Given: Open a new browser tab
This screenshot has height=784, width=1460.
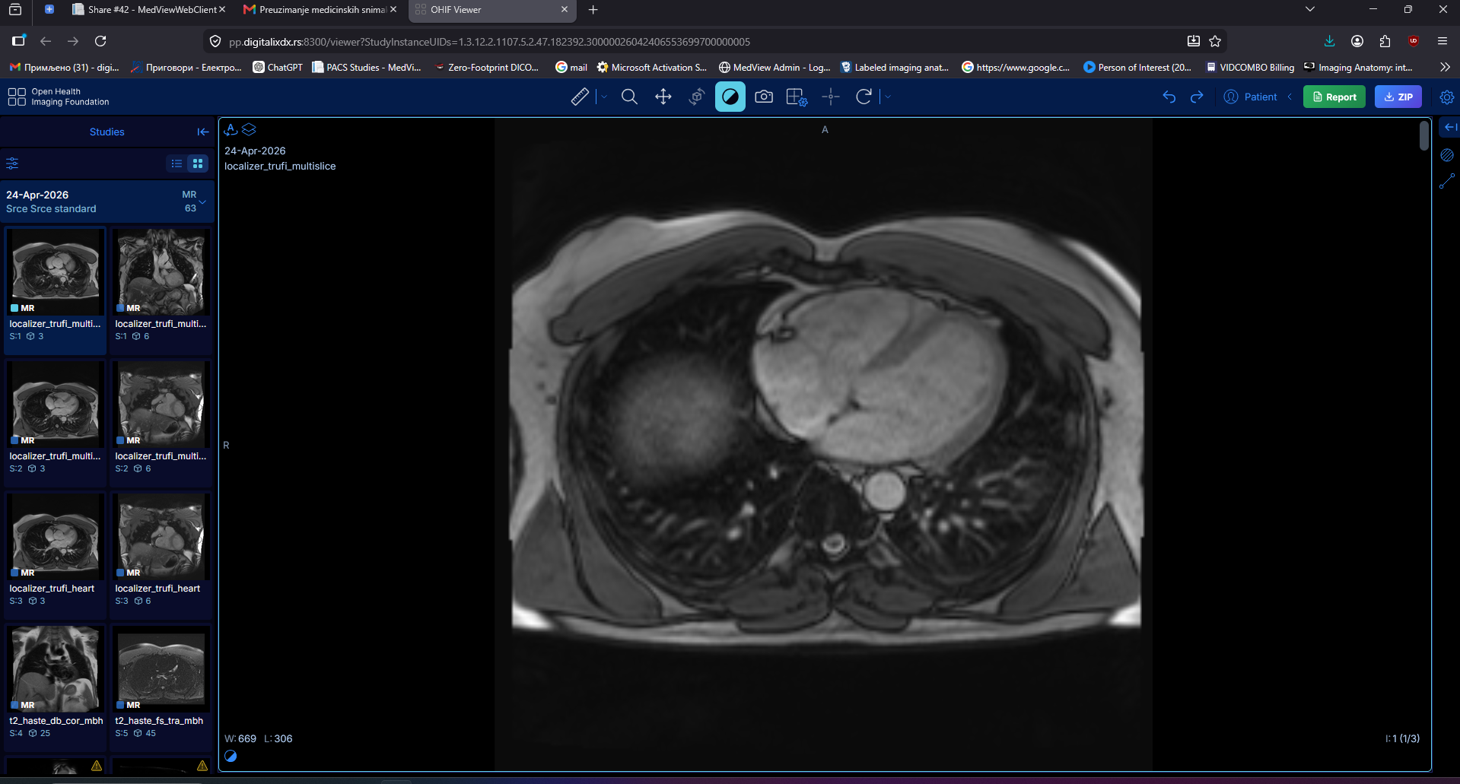Looking at the screenshot, I should pos(593,10).
